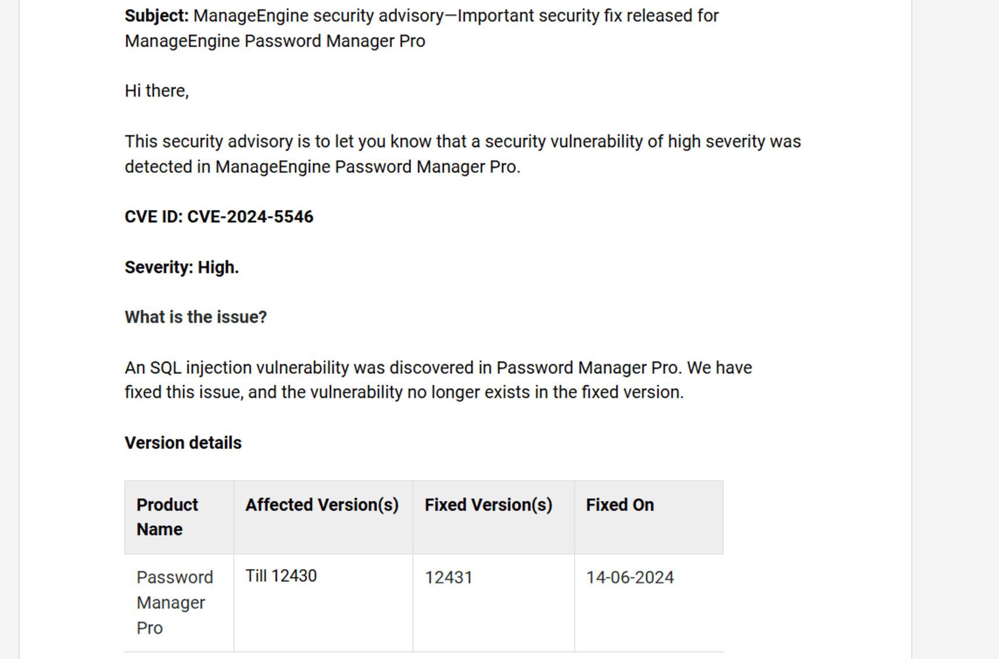Image resolution: width=999 pixels, height=659 pixels.
Task: Click the "Affected Version(s)" column header
Action: coord(322,505)
